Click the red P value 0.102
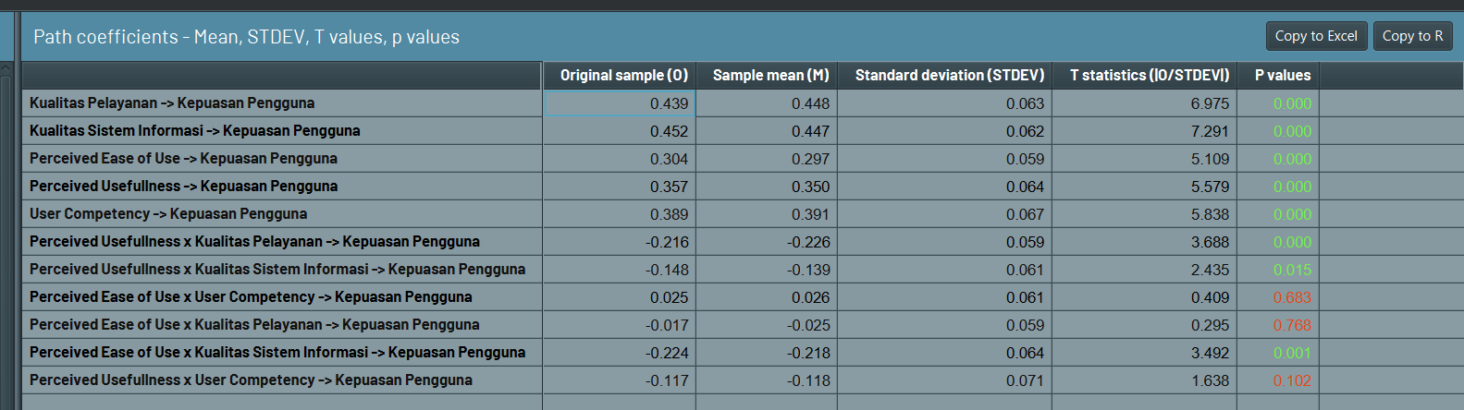Viewport: 1464px width, 410px height. [1292, 380]
